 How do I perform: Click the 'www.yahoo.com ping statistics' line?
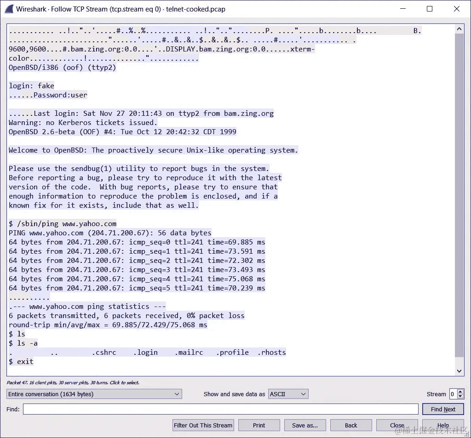click(x=87, y=307)
